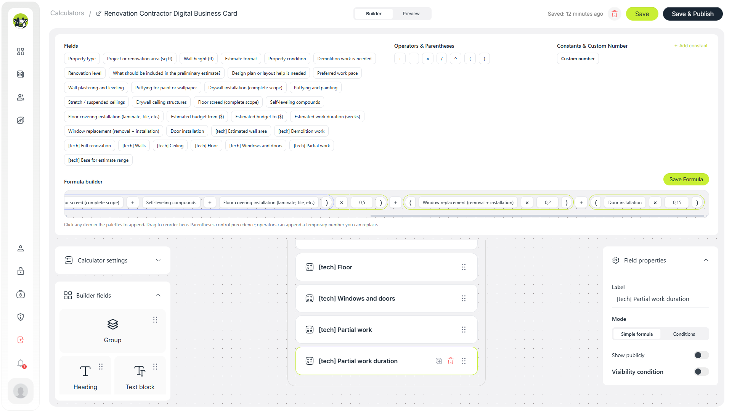This screenshot has height=412, width=732.
Task: Edit the Label input field
Action: [660, 299]
